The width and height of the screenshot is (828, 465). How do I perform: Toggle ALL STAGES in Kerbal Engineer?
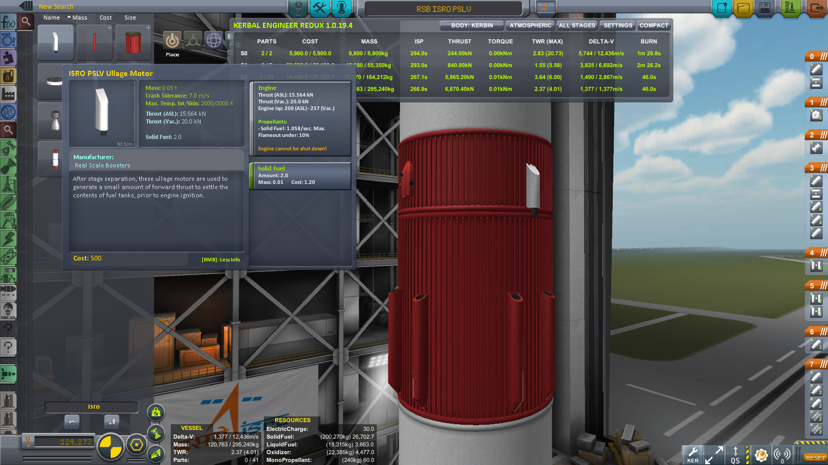point(577,25)
